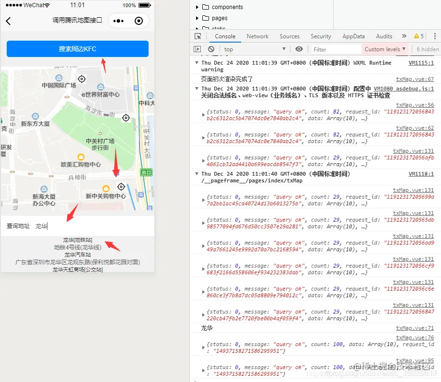Select suggestion 龙华汽车站
The height and width of the screenshot is (382, 441).
[x=78, y=255]
